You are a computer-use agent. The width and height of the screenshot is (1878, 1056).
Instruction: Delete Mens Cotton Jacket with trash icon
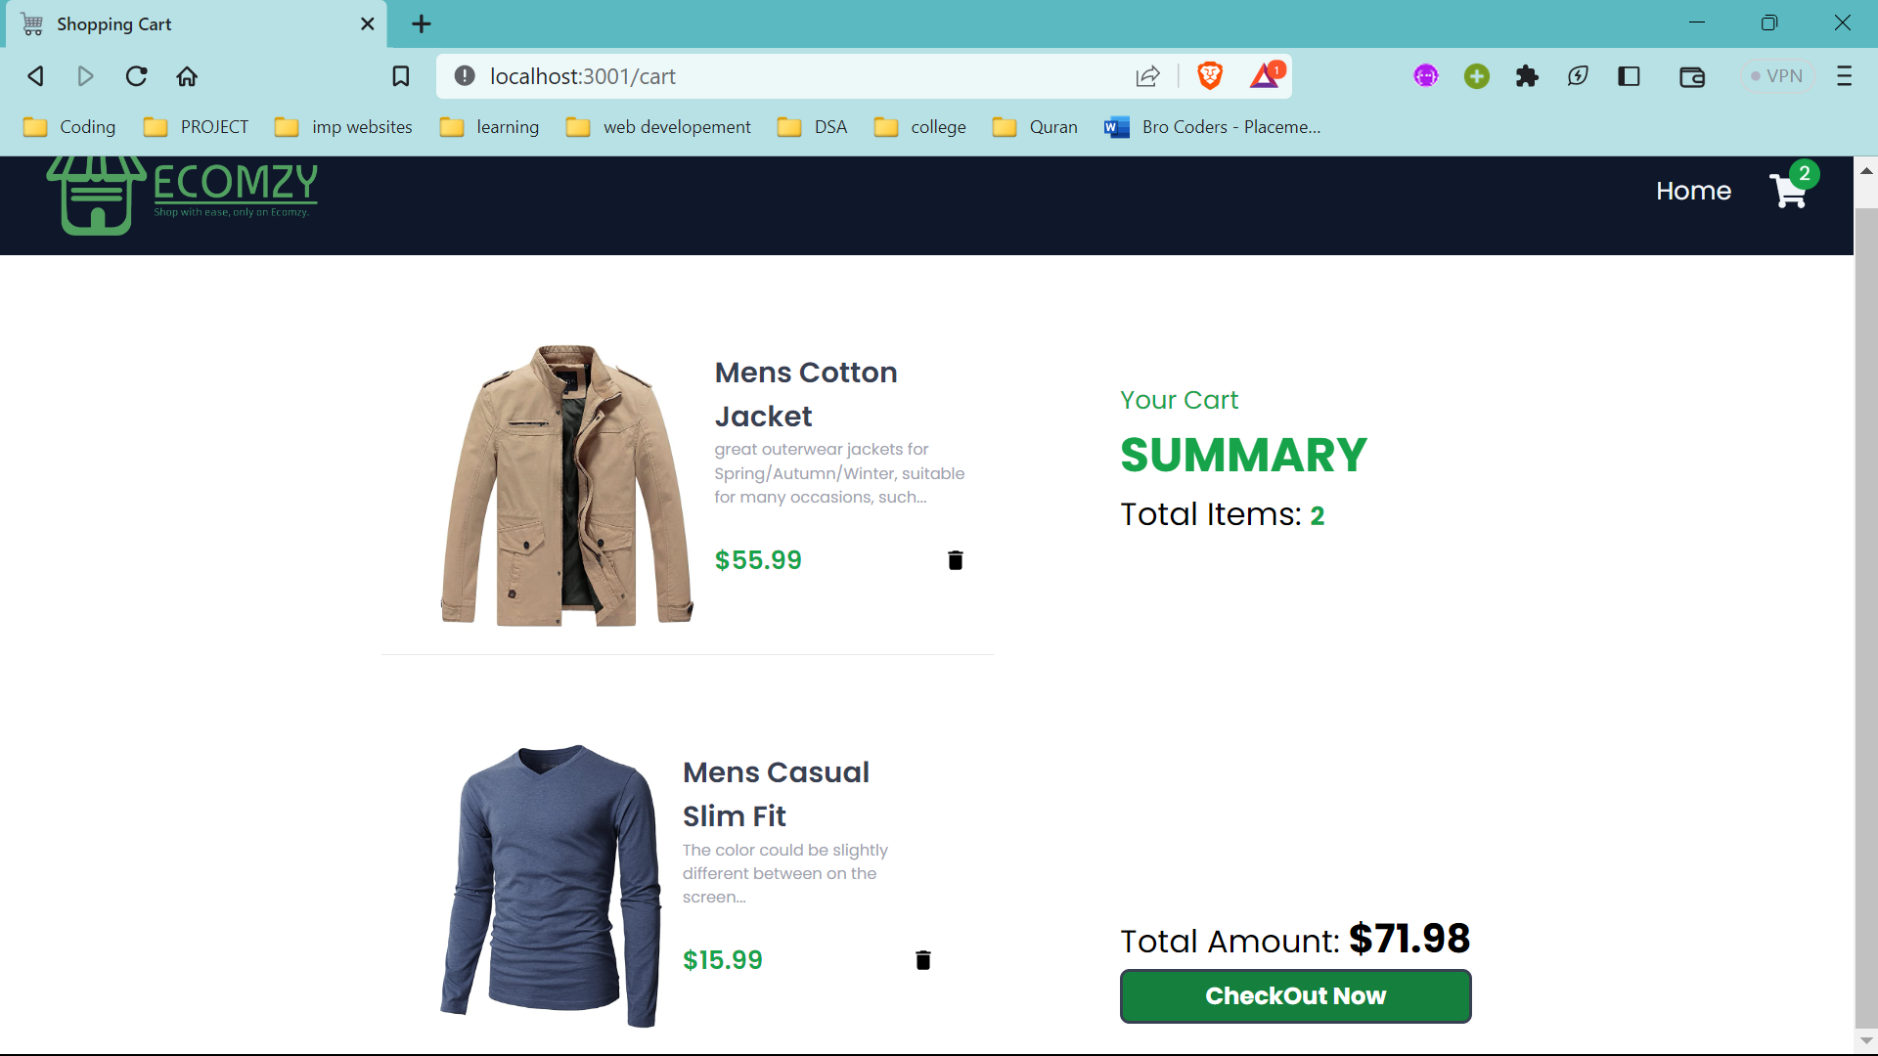[x=956, y=560]
